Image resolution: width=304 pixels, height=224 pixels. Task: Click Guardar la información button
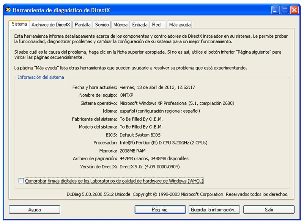tap(214, 210)
